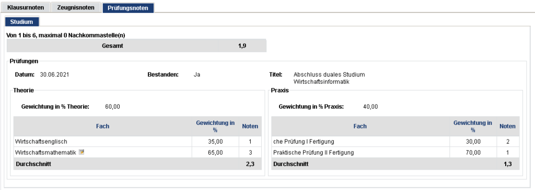Click the Gesamt grade value 1,9
This screenshot has height=190, width=535.
click(x=242, y=46)
